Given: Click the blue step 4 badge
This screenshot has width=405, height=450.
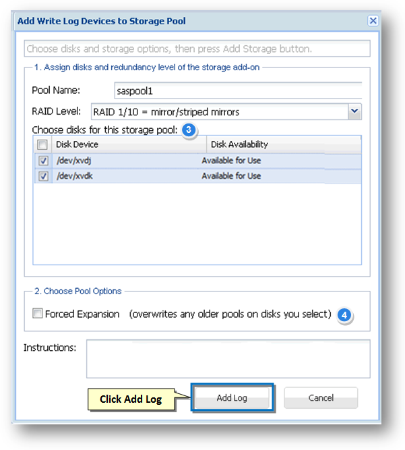Looking at the screenshot, I should point(344,315).
